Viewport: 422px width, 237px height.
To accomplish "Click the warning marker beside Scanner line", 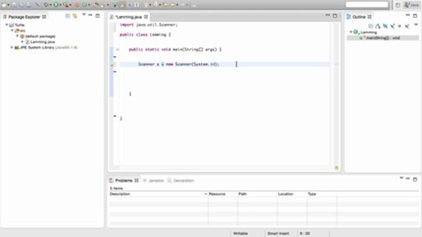I will click(112, 65).
